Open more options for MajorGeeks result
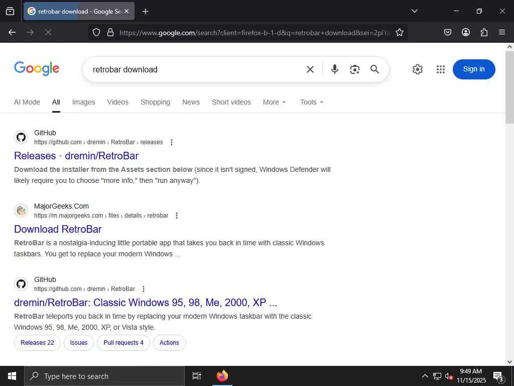Viewport: 514px width, 386px height. pyautogui.click(x=177, y=216)
